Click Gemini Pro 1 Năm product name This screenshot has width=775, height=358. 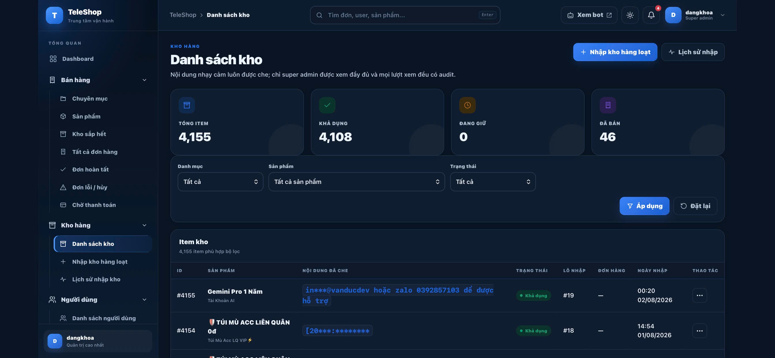[x=235, y=291]
